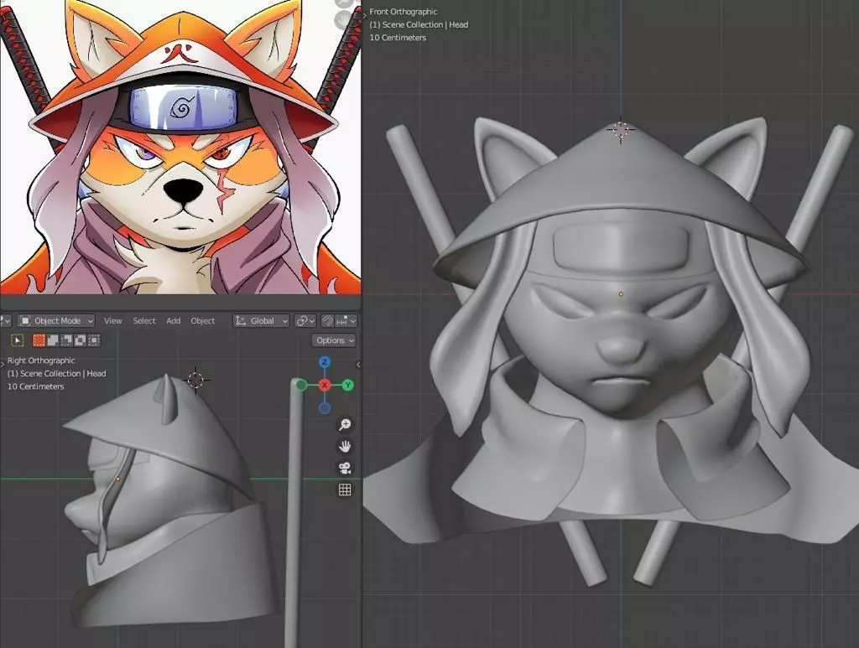Click the Select Box tool icon
The height and width of the screenshot is (648, 859).
point(18,340)
